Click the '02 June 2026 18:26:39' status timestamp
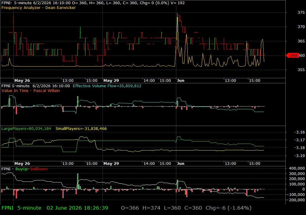Screen dimensions: 306x215 77,208
